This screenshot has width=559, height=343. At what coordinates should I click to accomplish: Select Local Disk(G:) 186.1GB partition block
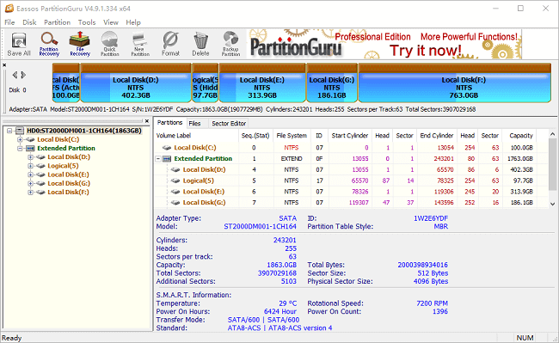click(332, 83)
